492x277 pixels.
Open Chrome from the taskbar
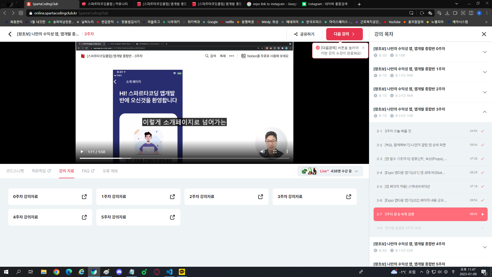click(56, 272)
